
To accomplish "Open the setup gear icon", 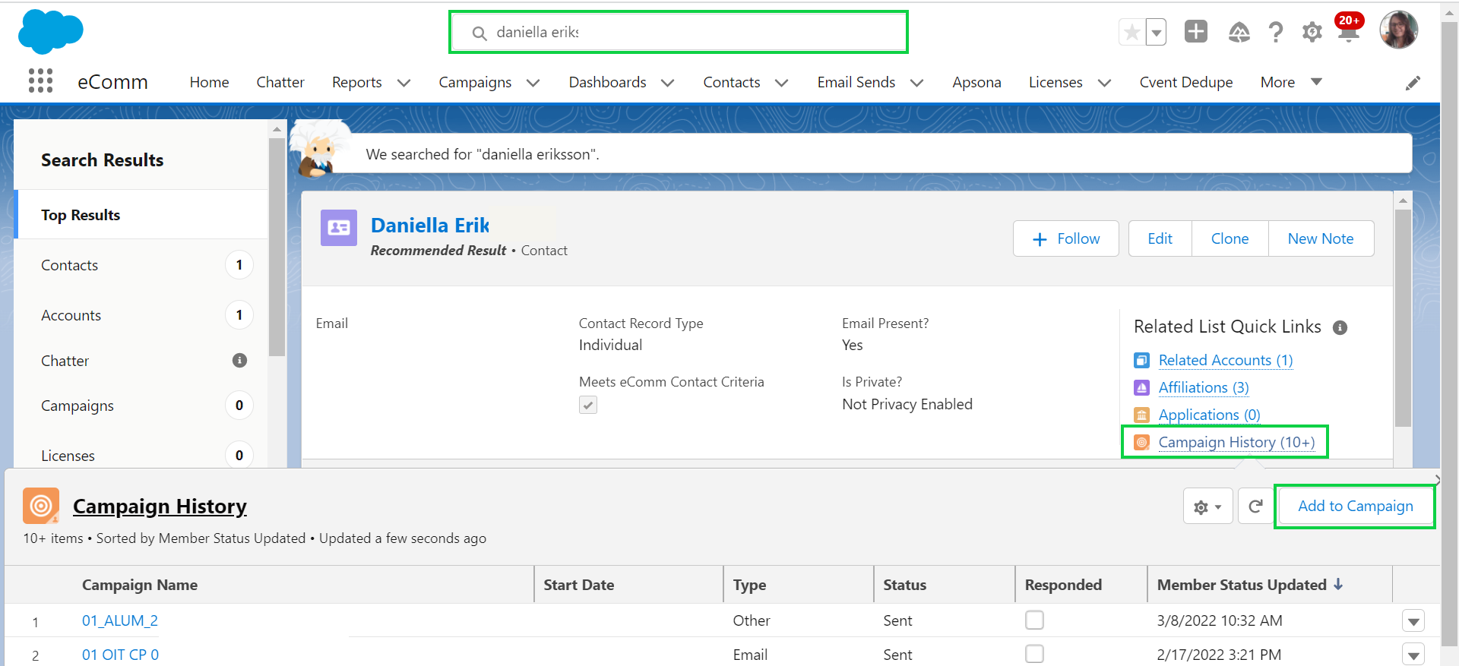I will pyautogui.click(x=1312, y=33).
